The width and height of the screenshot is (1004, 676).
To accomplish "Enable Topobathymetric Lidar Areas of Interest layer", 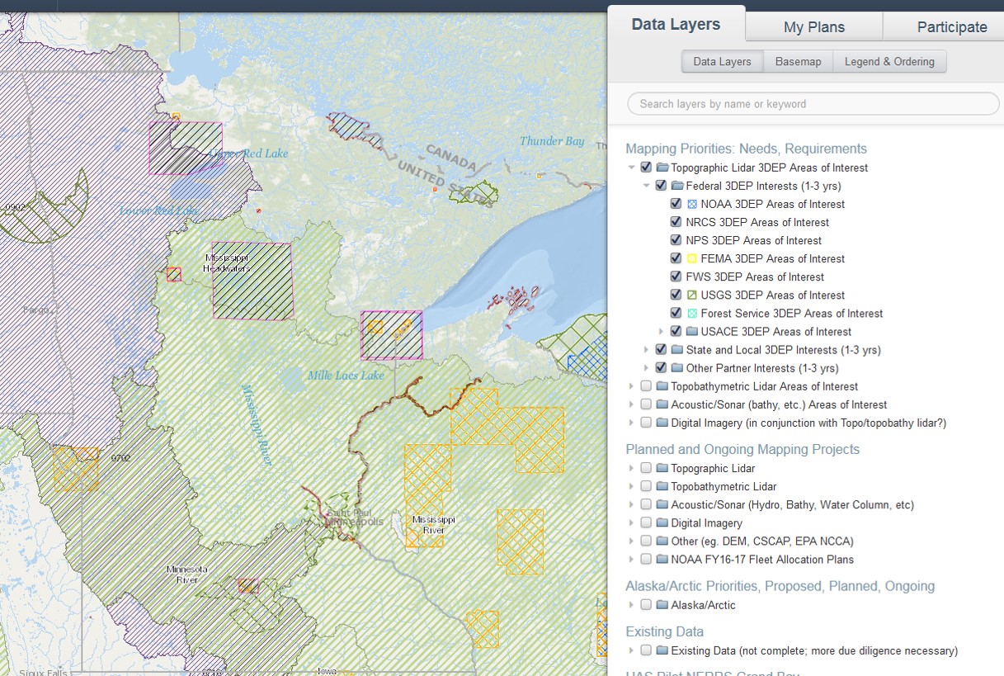I will tap(646, 386).
